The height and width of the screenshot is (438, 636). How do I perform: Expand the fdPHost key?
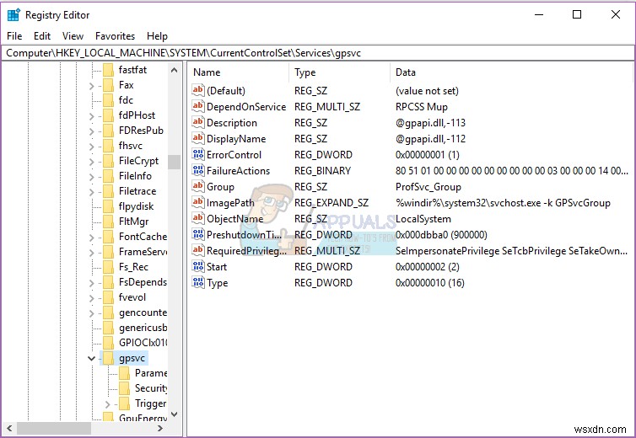click(91, 116)
